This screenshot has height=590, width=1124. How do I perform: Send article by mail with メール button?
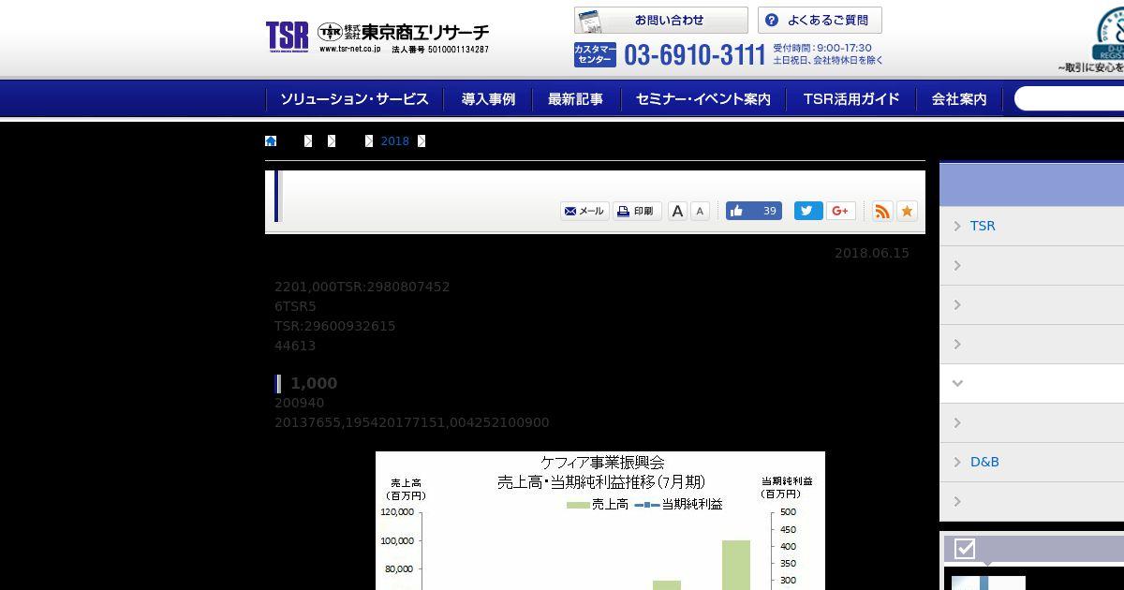[584, 211]
